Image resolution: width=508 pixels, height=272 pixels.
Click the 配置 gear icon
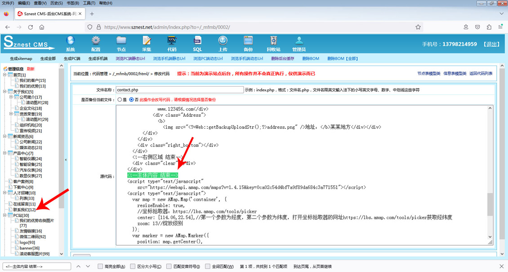coord(96,42)
